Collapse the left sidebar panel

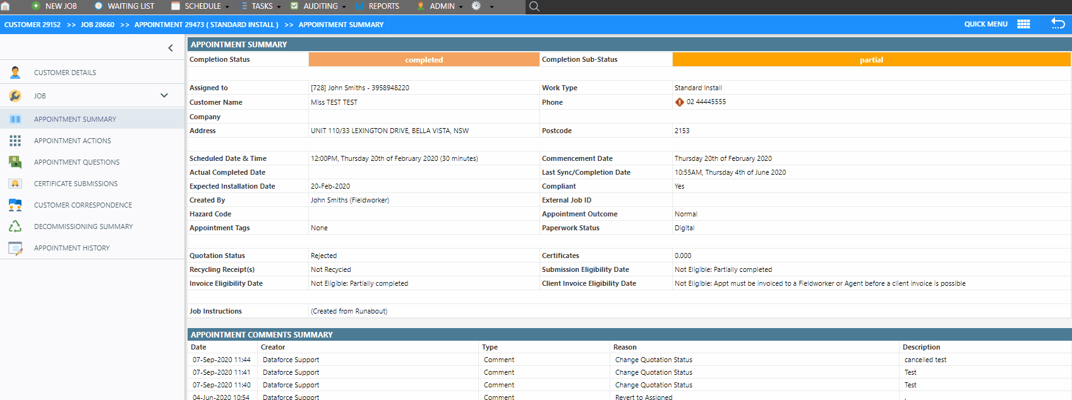[x=171, y=48]
